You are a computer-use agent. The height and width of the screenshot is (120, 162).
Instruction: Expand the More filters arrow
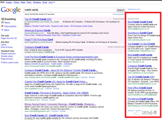coord(2,30)
